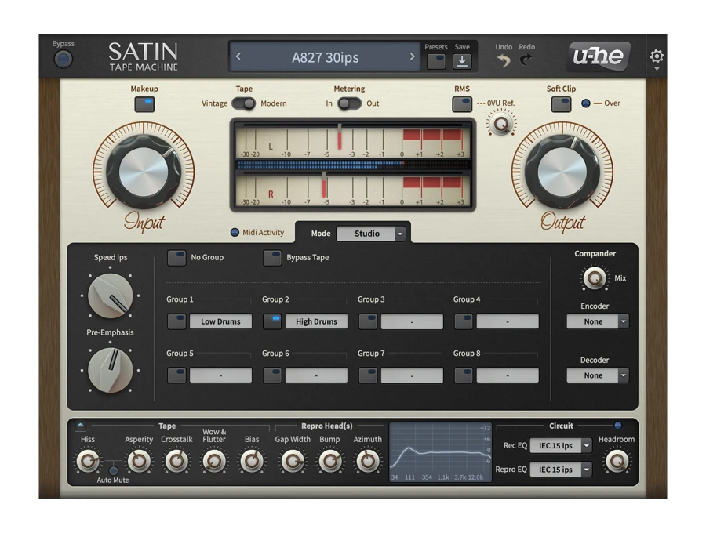Click the large Output knob
The height and width of the screenshot is (533, 706).
562,172
